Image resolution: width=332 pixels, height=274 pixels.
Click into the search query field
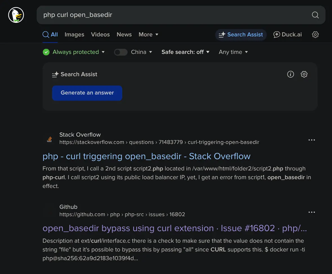pyautogui.click(x=169, y=15)
